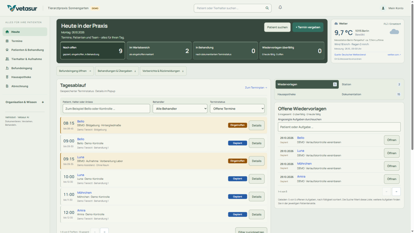This screenshot has width=414, height=233.
Task: Open Befundeingang öffnen shortcut
Action: tap(75, 71)
